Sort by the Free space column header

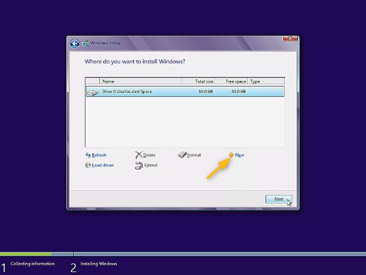click(231, 81)
